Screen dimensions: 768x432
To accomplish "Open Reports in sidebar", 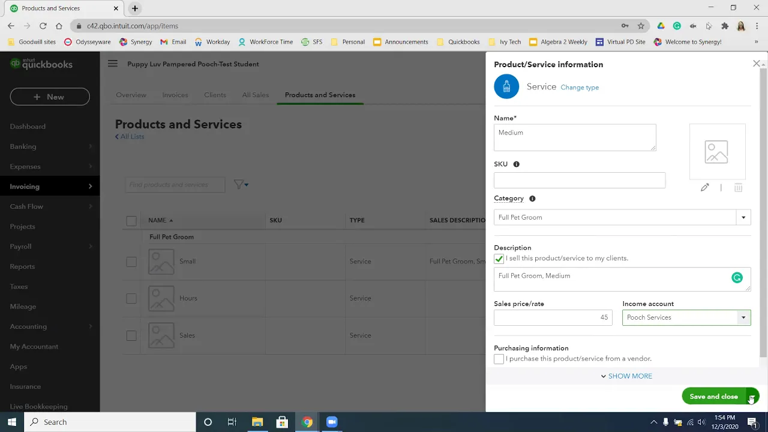I will point(22,266).
